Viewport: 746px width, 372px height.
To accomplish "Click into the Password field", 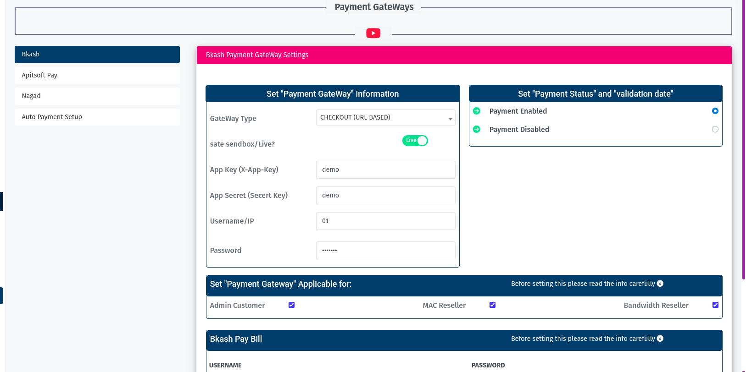I will [x=386, y=251].
